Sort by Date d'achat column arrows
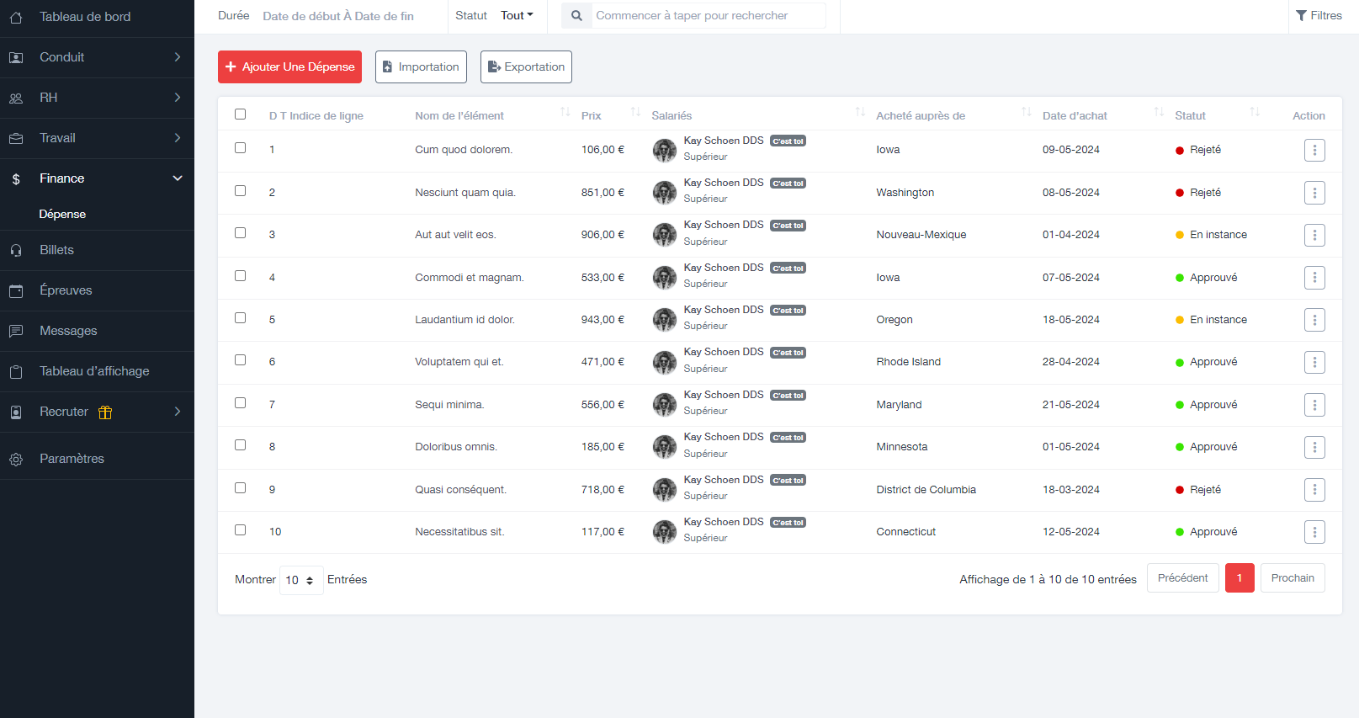This screenshot has height=718, width=1359. point(1159,112)
